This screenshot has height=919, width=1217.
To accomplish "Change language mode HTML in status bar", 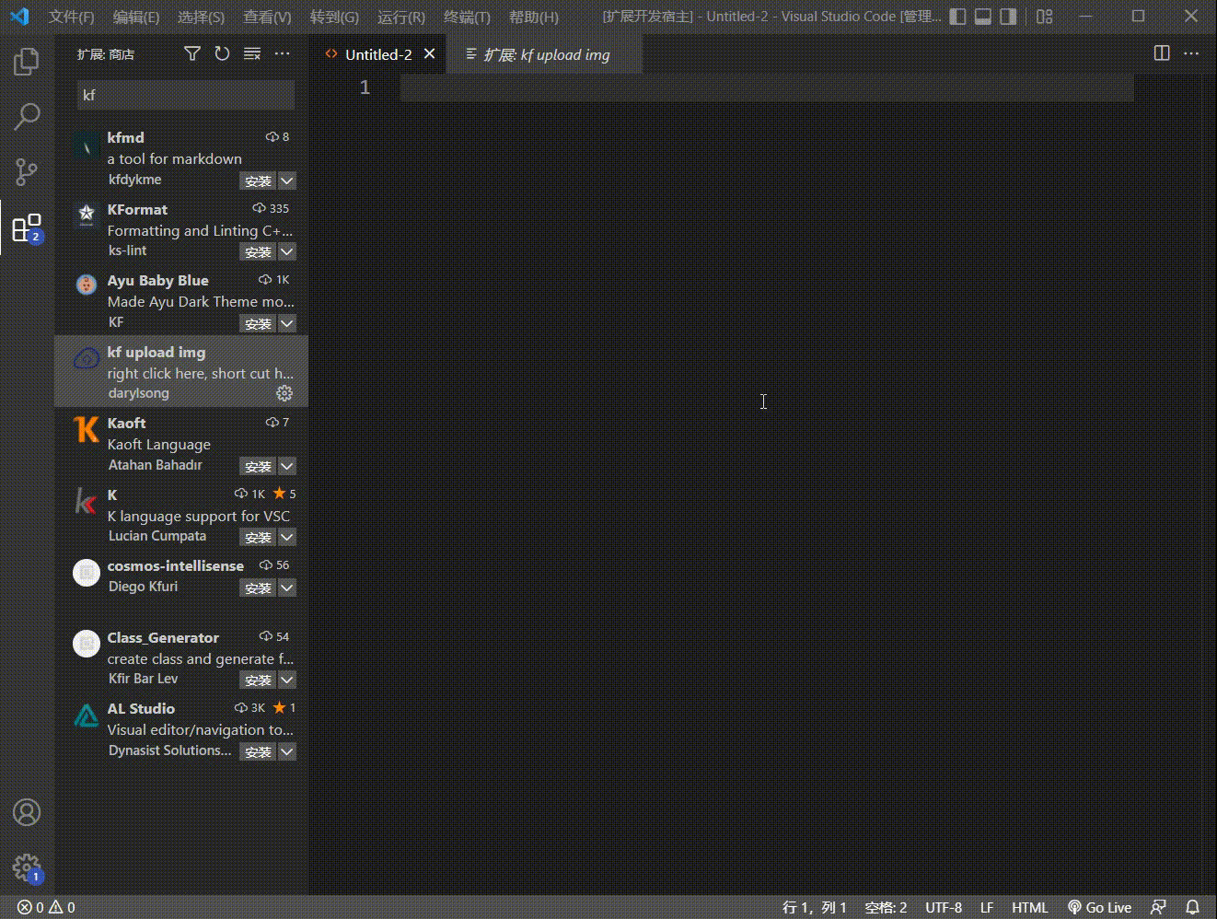I will (1029, 907).
